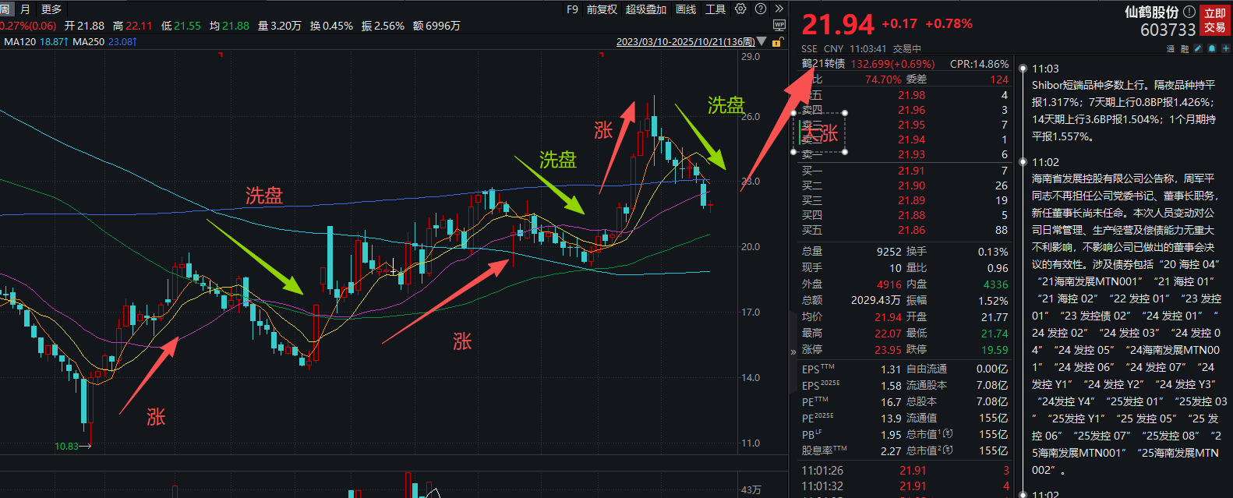Viewport: 1233px width, 498px height.
Task: Open 更多 more periods dropdown
Action: (51, 9)
